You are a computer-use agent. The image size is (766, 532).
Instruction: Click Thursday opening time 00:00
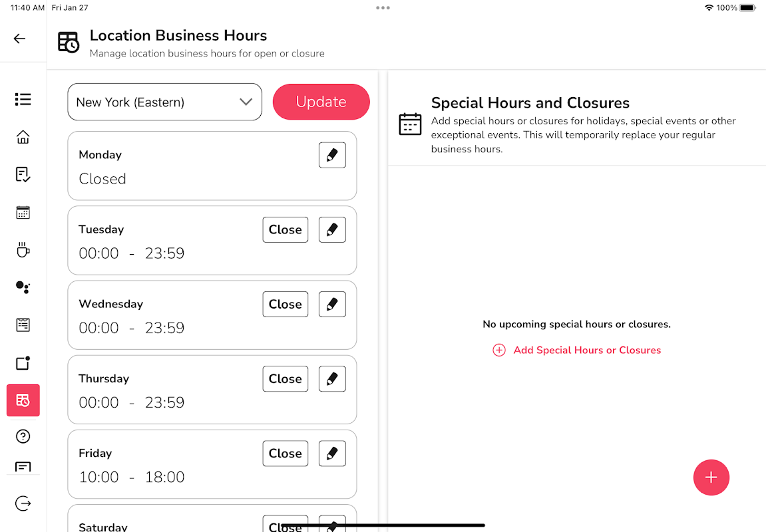pos(98,403)
